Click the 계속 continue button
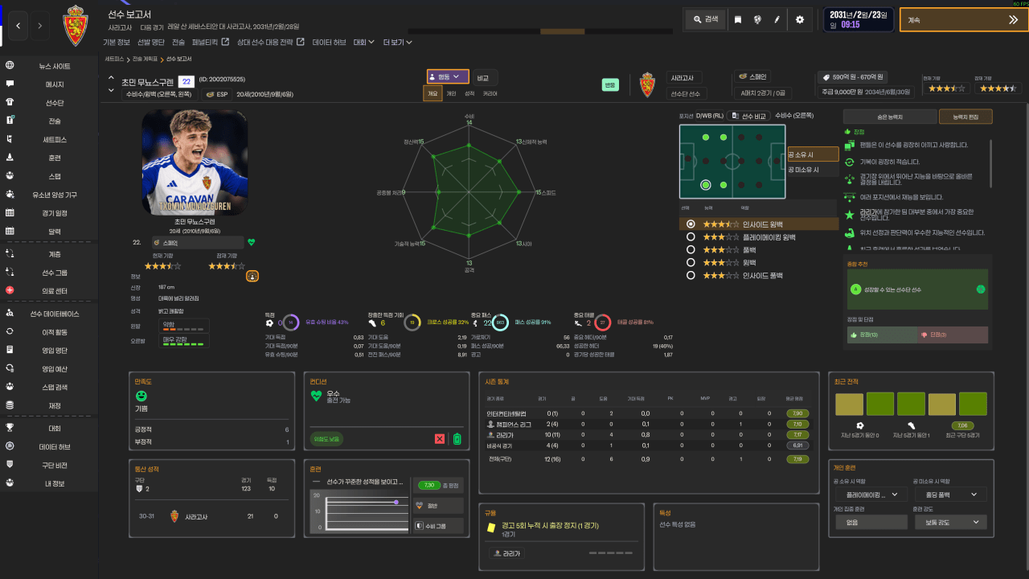 coord(963,19)
